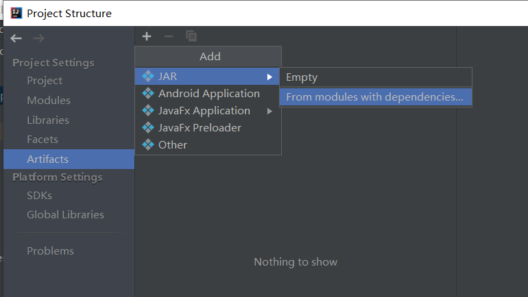Choose From modules with dependencies option

coord(374,97)
